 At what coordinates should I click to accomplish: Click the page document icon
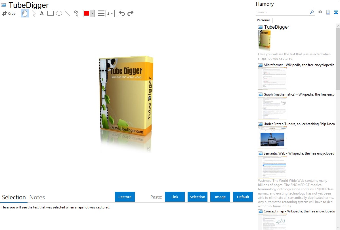pos(328,12)
